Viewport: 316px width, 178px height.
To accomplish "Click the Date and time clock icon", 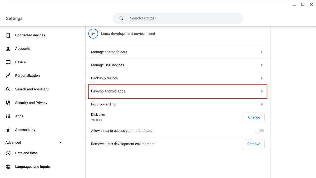I will tap(8, 153).
